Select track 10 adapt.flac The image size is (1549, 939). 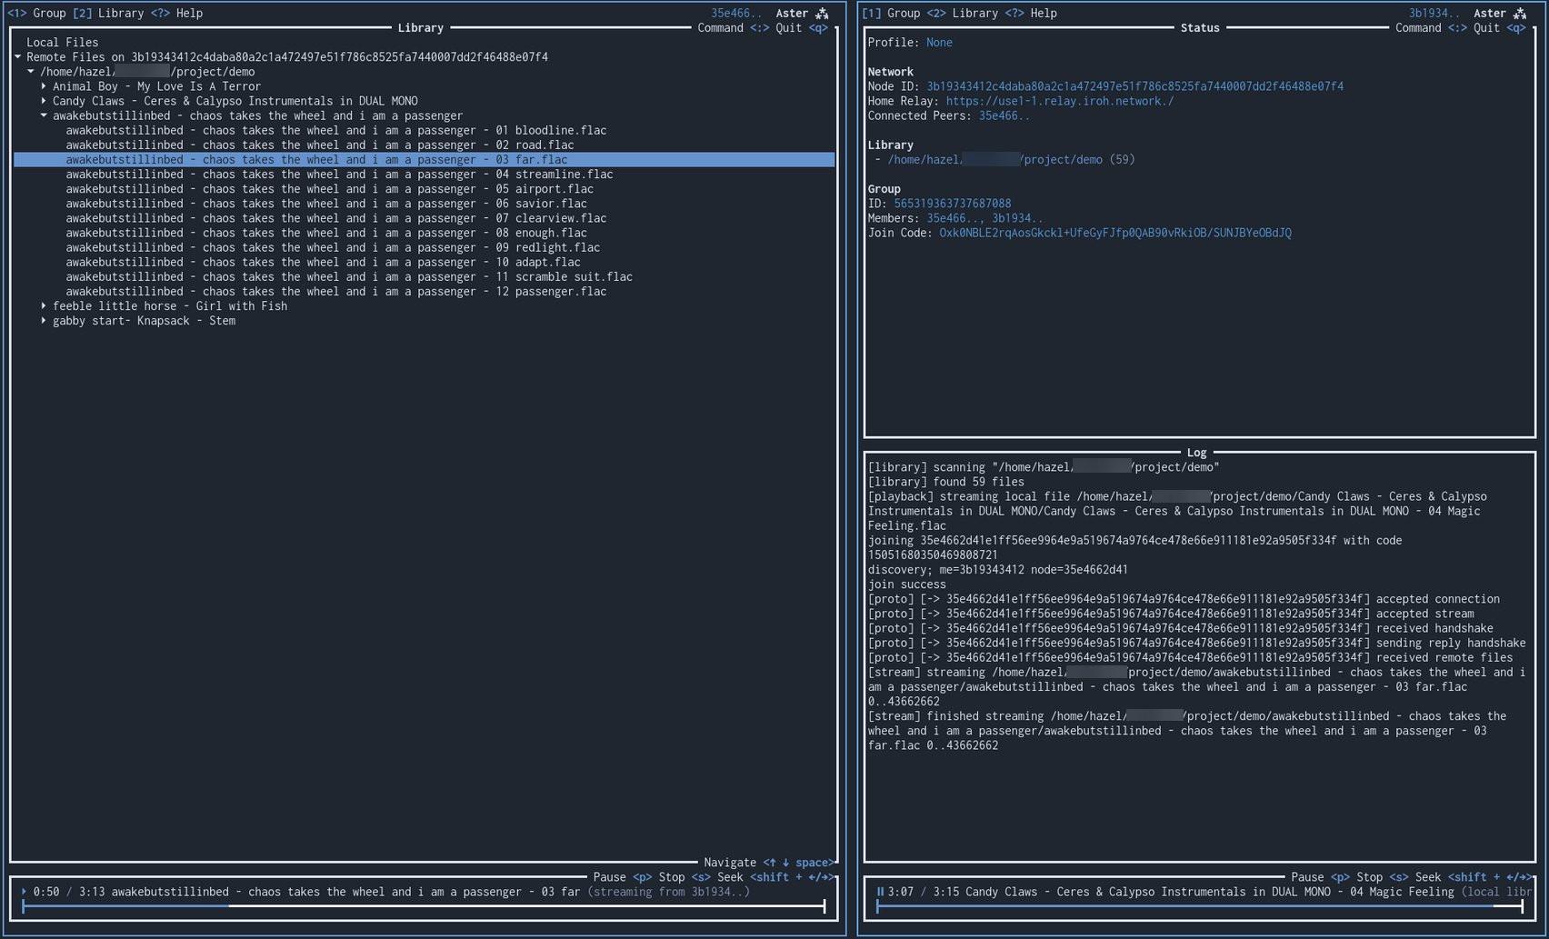point(323,262)
